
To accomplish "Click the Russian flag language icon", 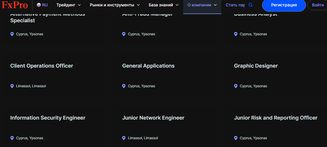I will (x=39, y=5).
